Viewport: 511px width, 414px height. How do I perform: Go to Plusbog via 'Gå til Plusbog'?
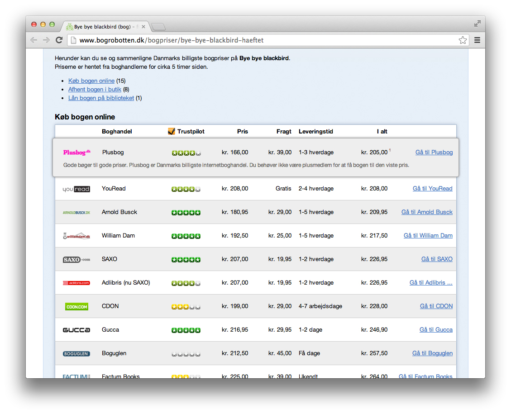[x=434, y=152]
